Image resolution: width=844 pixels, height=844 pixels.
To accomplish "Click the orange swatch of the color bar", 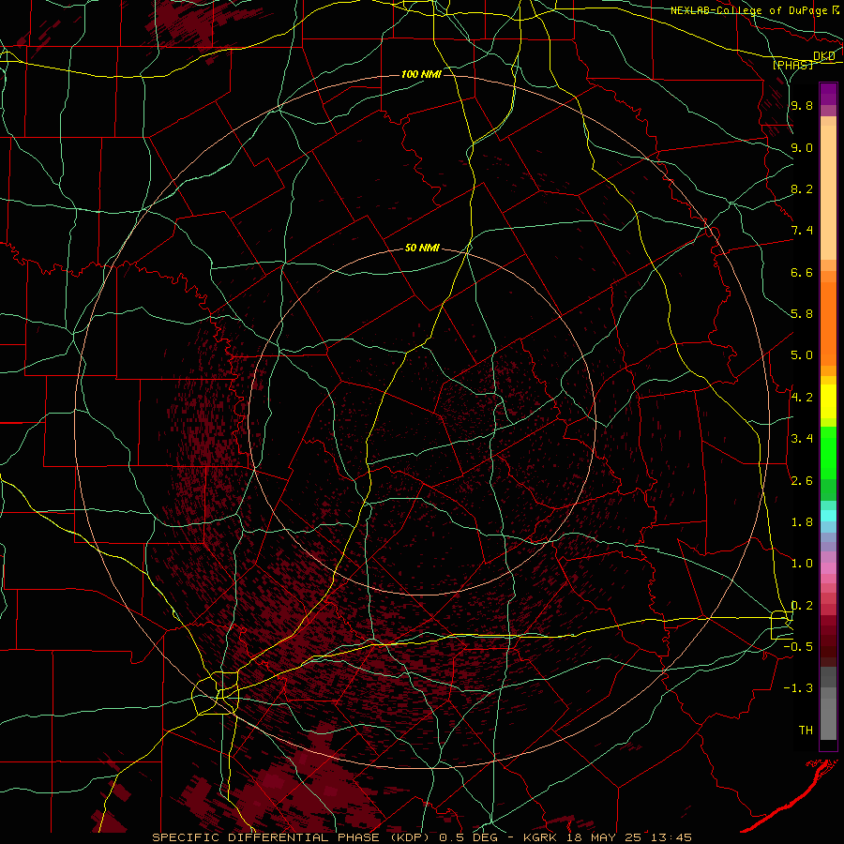I will click(828, 324).
